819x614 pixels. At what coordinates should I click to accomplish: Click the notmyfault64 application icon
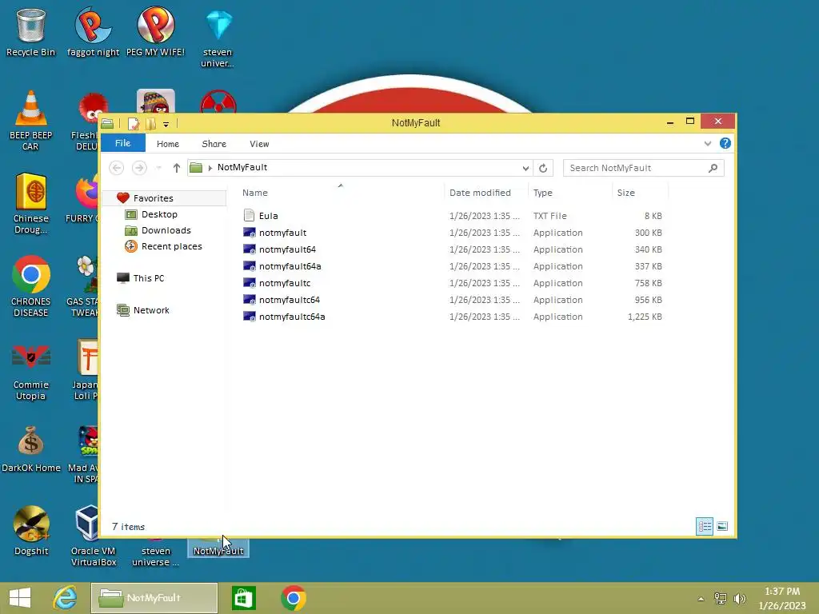pos(250,249)
